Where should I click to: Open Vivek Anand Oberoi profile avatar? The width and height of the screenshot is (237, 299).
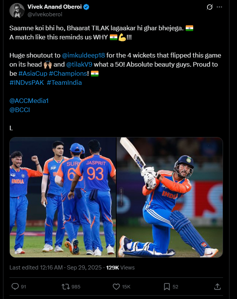click(x=17, y=11)
